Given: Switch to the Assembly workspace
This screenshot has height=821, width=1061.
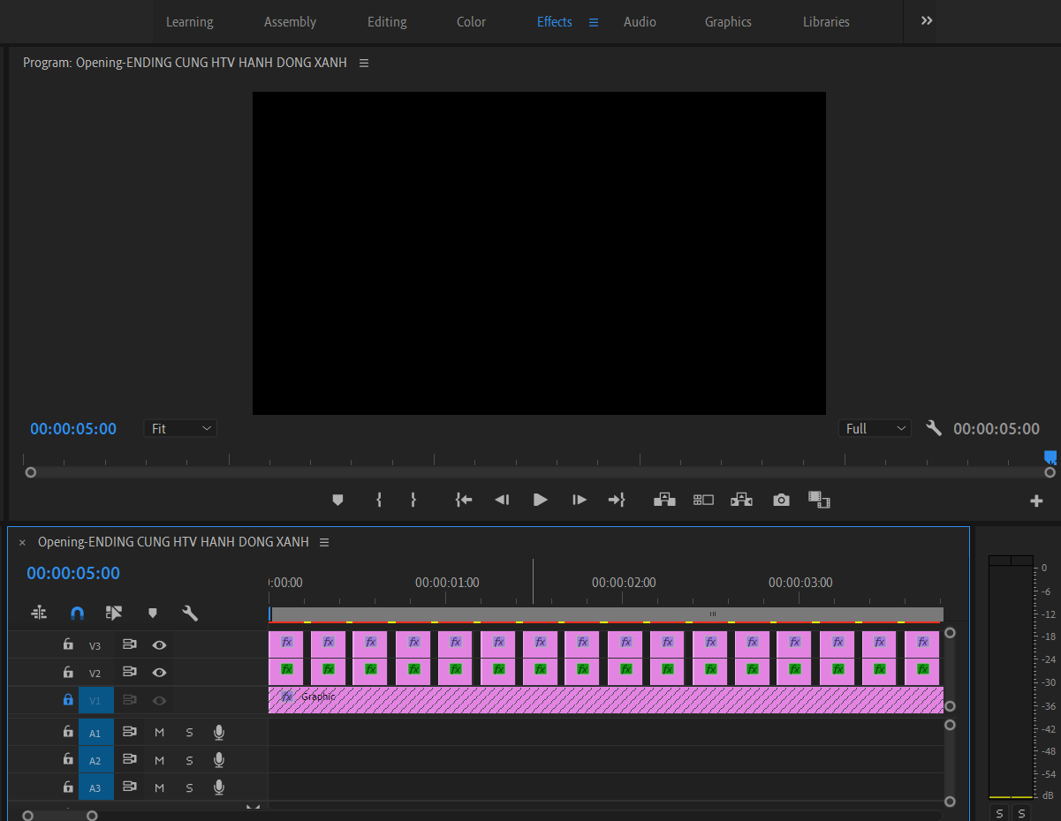Looking at the screenshot, I should [x=291, y=22].
